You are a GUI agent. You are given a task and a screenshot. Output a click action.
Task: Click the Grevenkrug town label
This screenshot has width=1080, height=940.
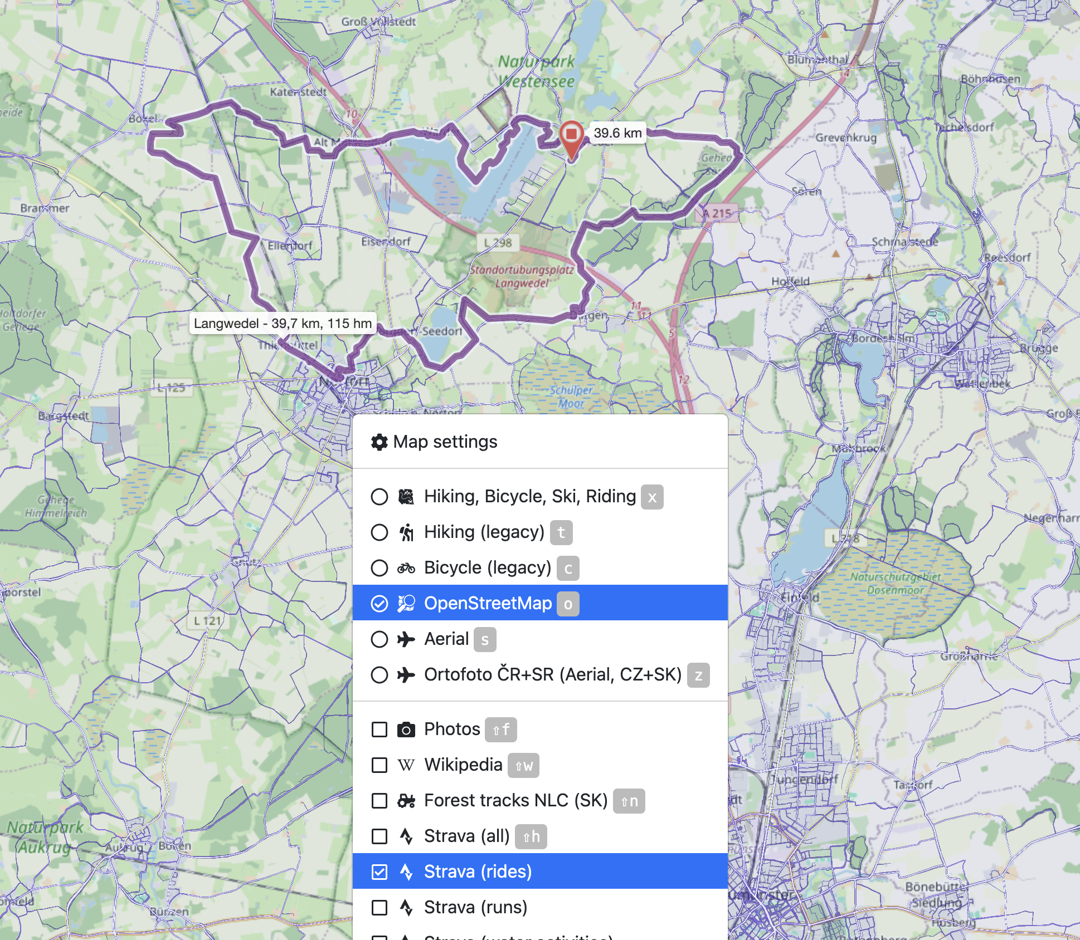click(845, 138)
